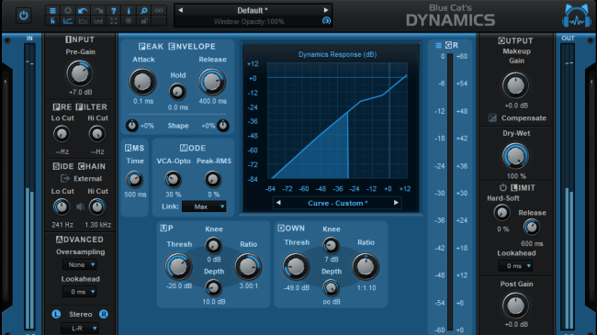Click the magnifier zoom icon
This screenshot has height=335, width=597.
(x=143, y=11)
